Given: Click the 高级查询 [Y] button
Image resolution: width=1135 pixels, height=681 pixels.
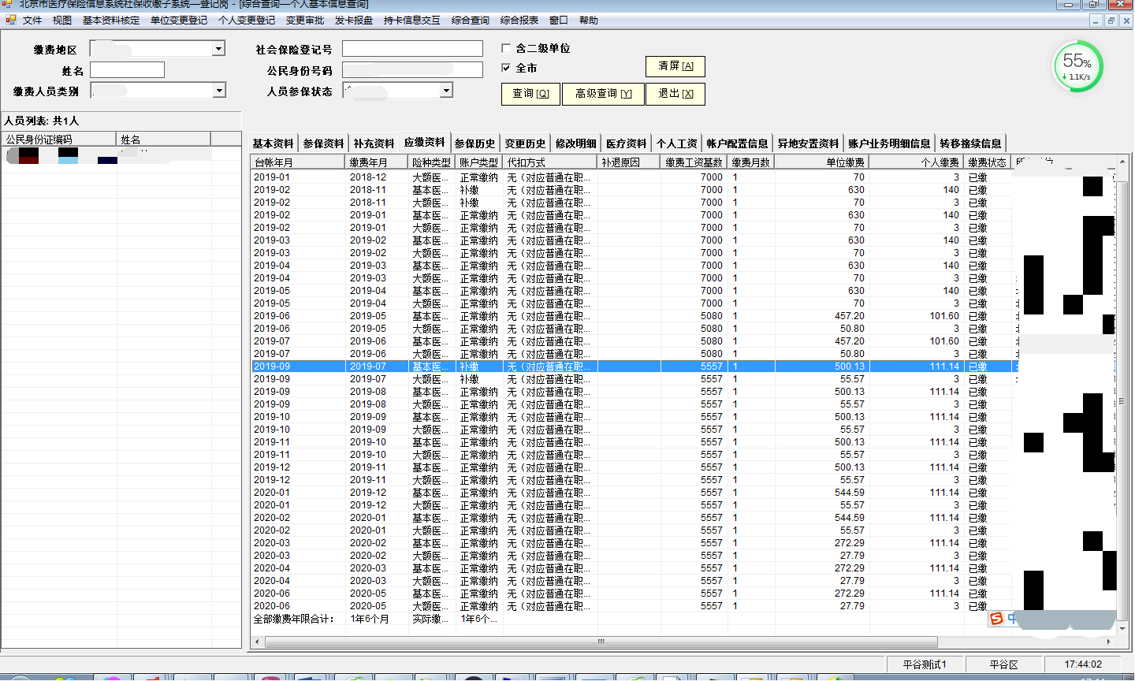Looking at the screenshot, I should tap(603, 94).
